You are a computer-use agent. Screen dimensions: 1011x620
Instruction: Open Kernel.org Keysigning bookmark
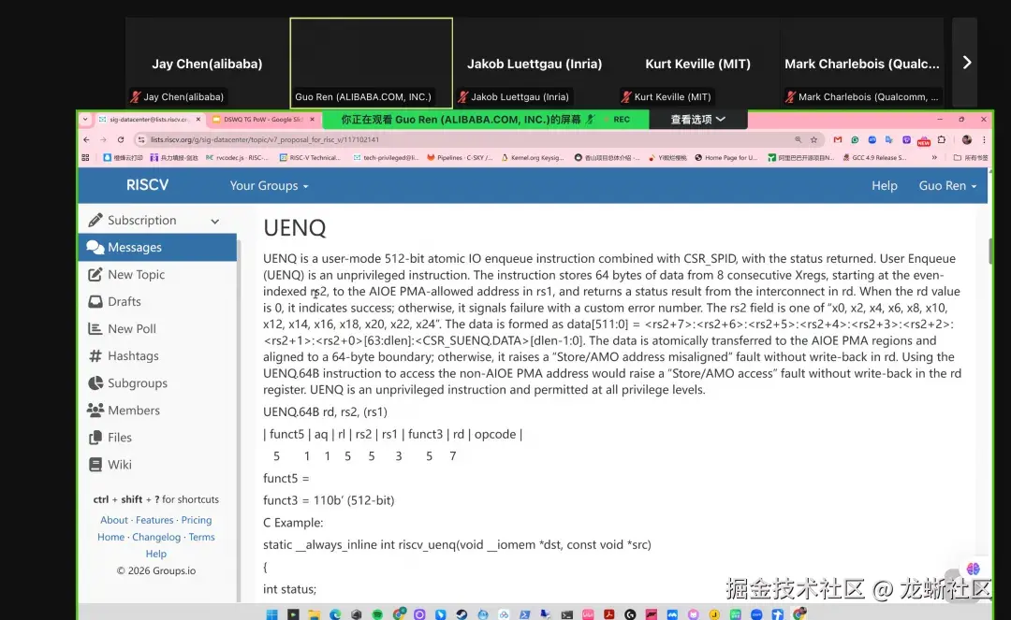(x=533, y=157)
